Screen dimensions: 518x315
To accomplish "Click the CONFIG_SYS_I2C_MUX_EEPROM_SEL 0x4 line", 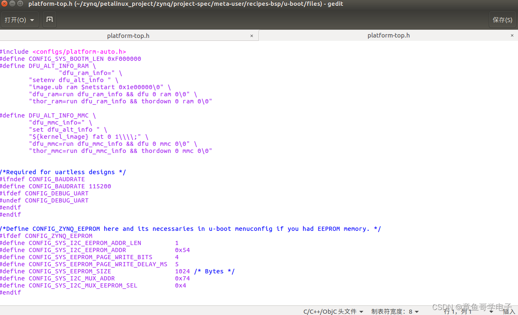I will (x=93, y=285).
